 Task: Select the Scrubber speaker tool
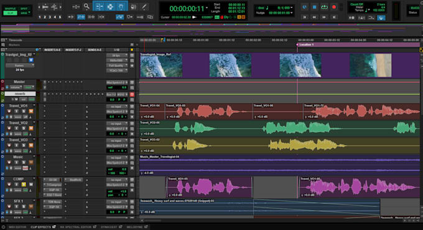click(x=133, y=7)
